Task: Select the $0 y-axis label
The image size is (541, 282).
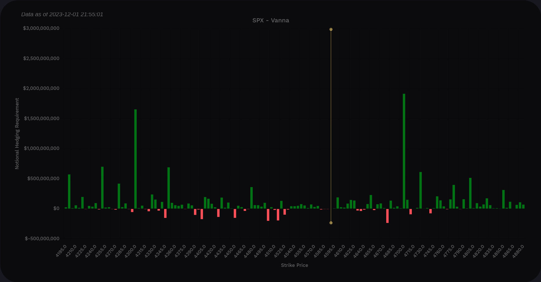Action: [56, 208]
